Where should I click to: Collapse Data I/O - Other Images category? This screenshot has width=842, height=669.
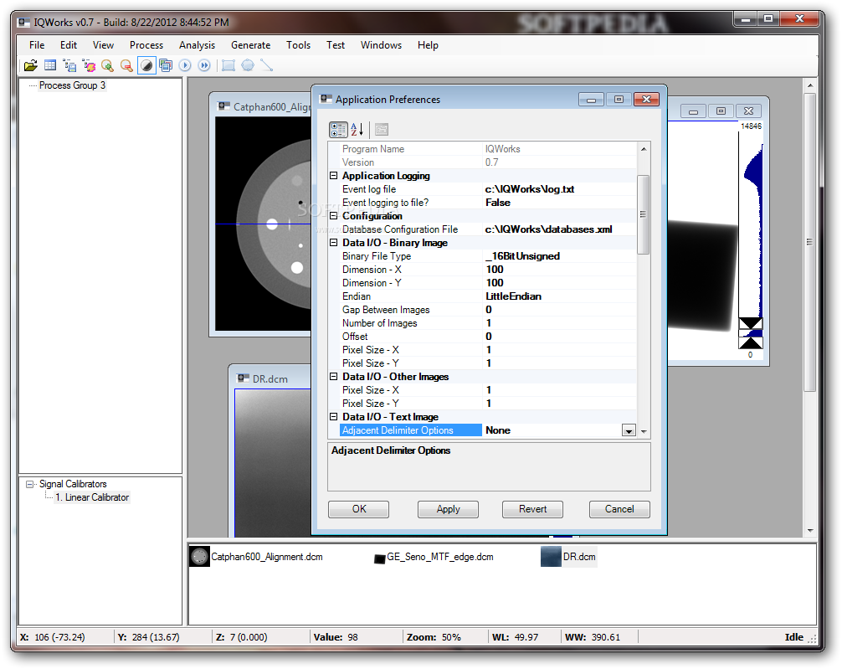(333, 376)
